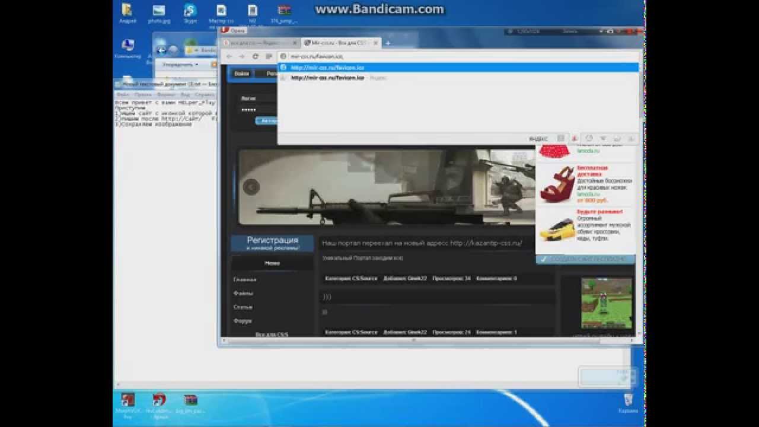Select highlighted favicon.ico URL suggestion
This screenshot has width=759, height=427.
[459, 68]
